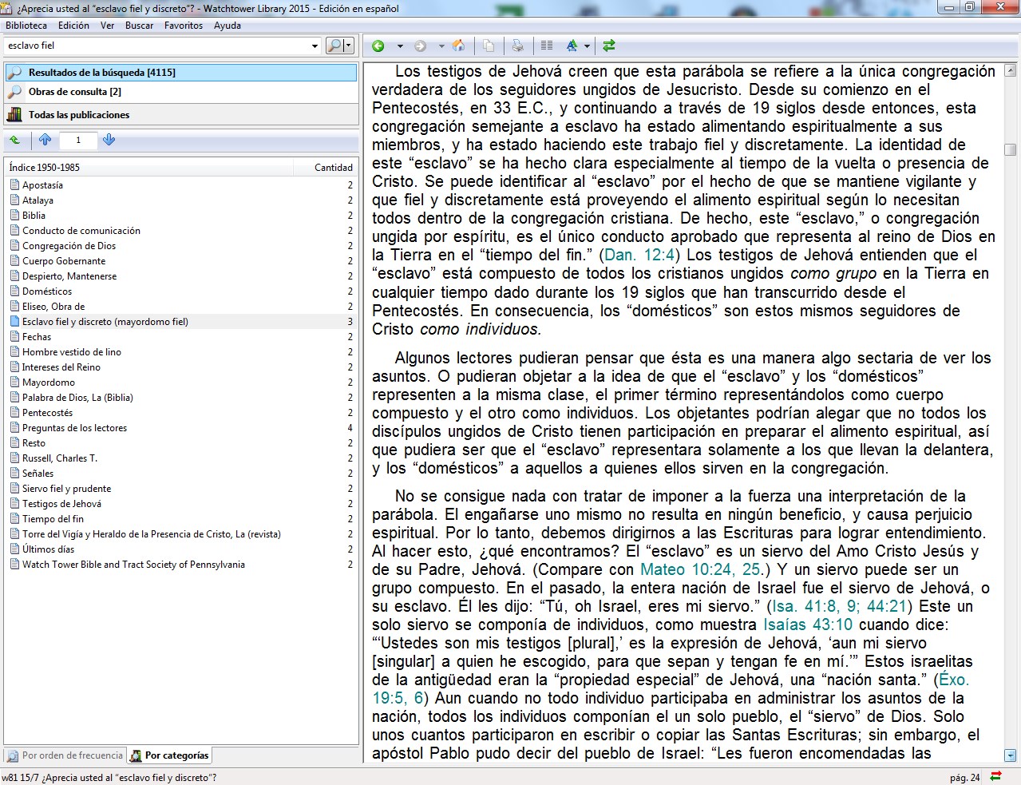Select the Domésticos list entry
The width and height of the screenshot is (1021, 785).
pos(181,291)
